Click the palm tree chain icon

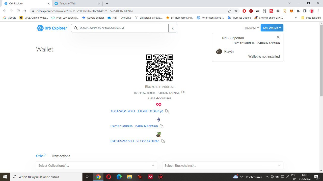click(159, 134)
